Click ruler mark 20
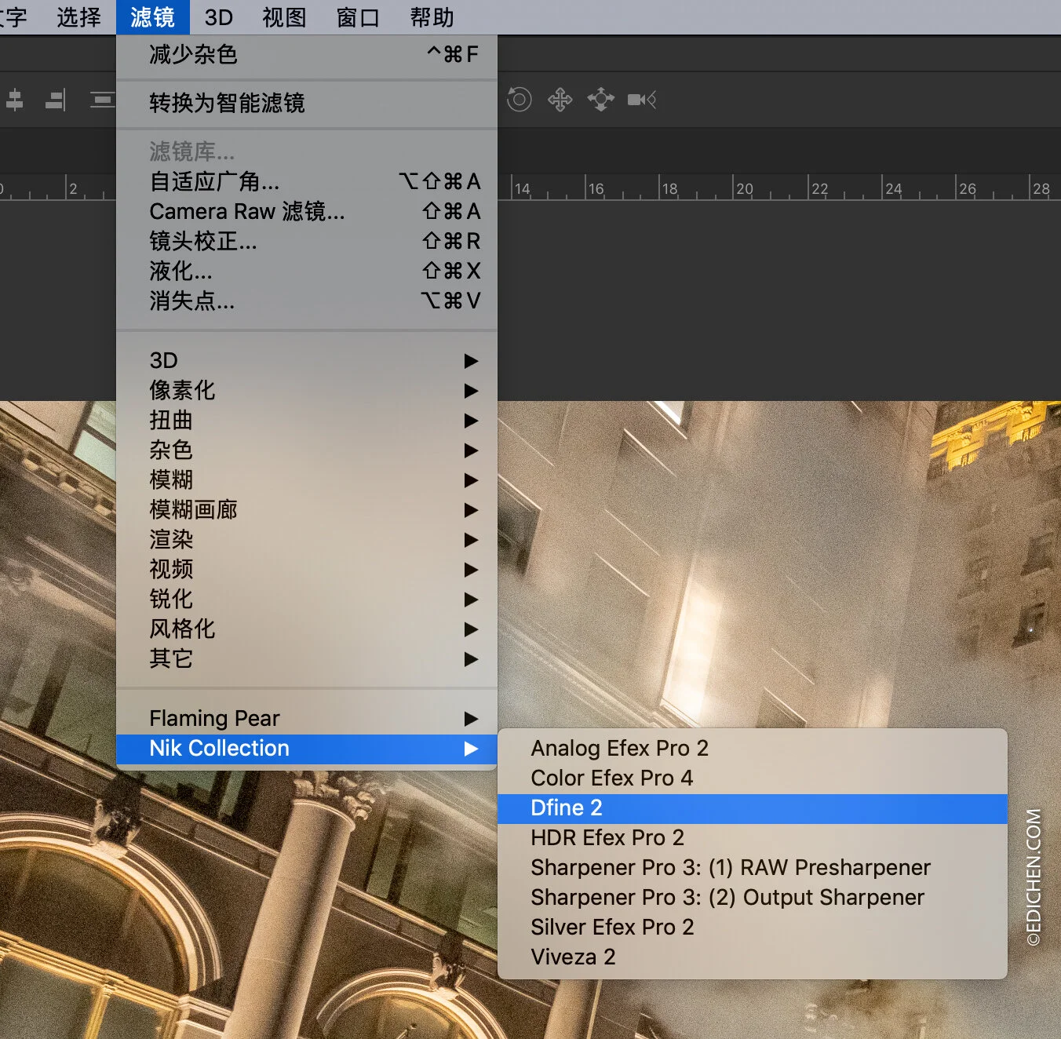The width and height of the screenshot is (1061, 1039). [745, 188]
